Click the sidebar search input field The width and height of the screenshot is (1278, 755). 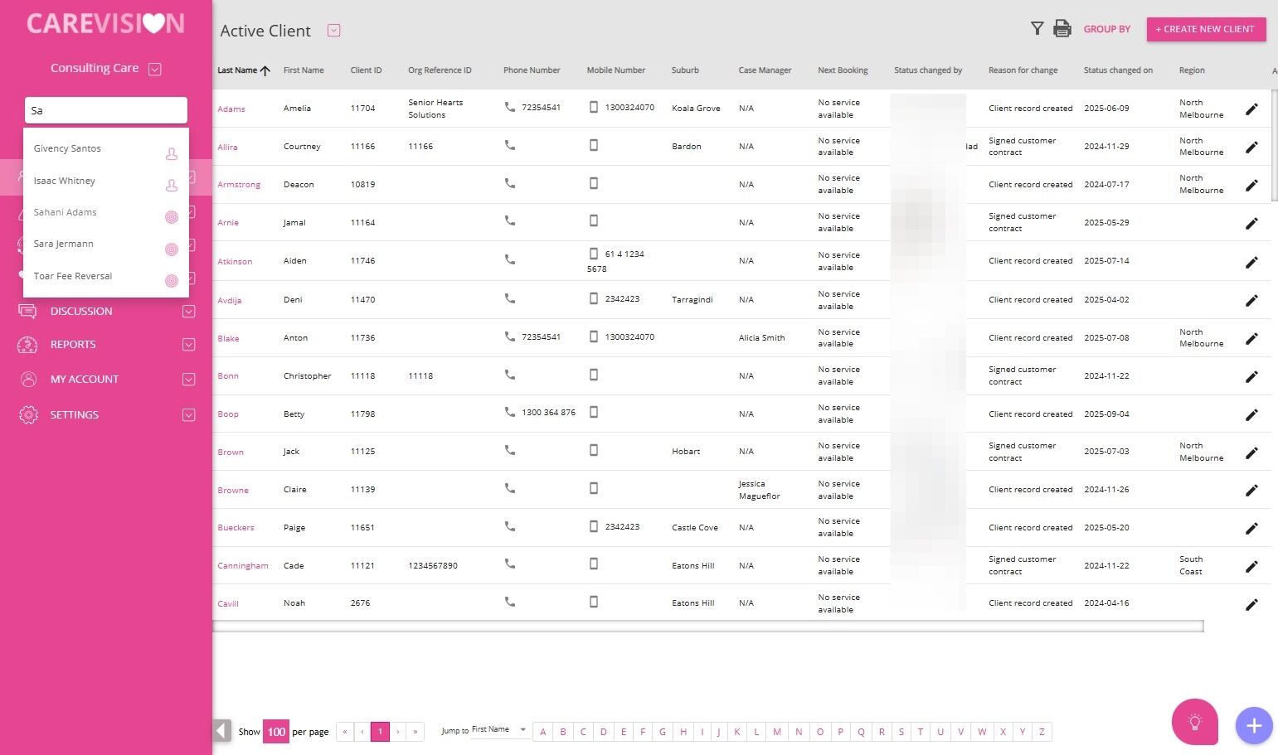pos(106,110)
